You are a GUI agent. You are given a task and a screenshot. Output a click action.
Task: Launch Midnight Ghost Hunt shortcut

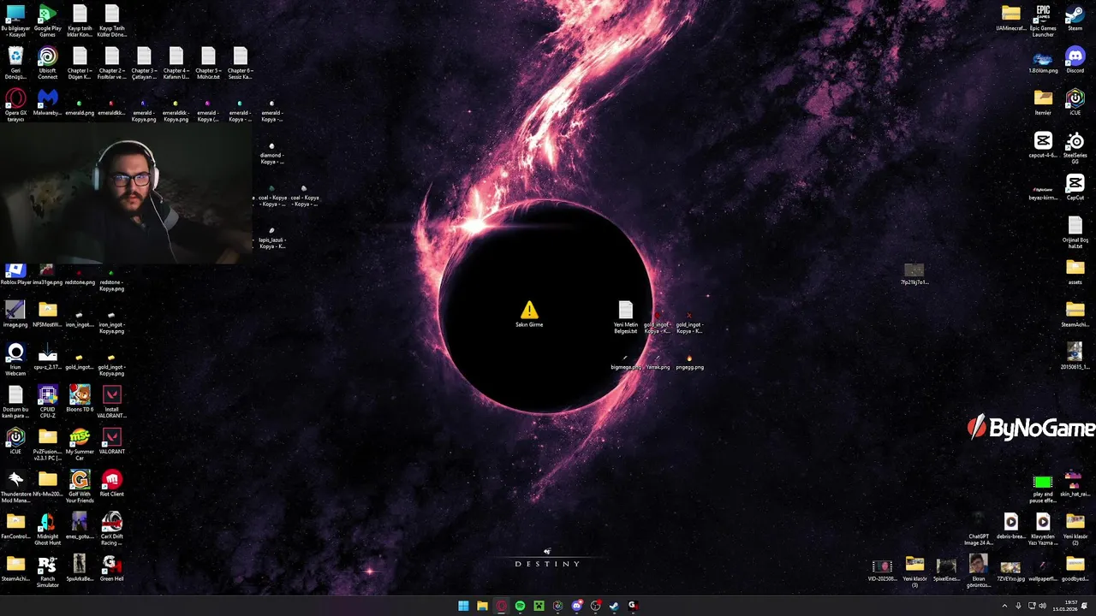point(47,530)
